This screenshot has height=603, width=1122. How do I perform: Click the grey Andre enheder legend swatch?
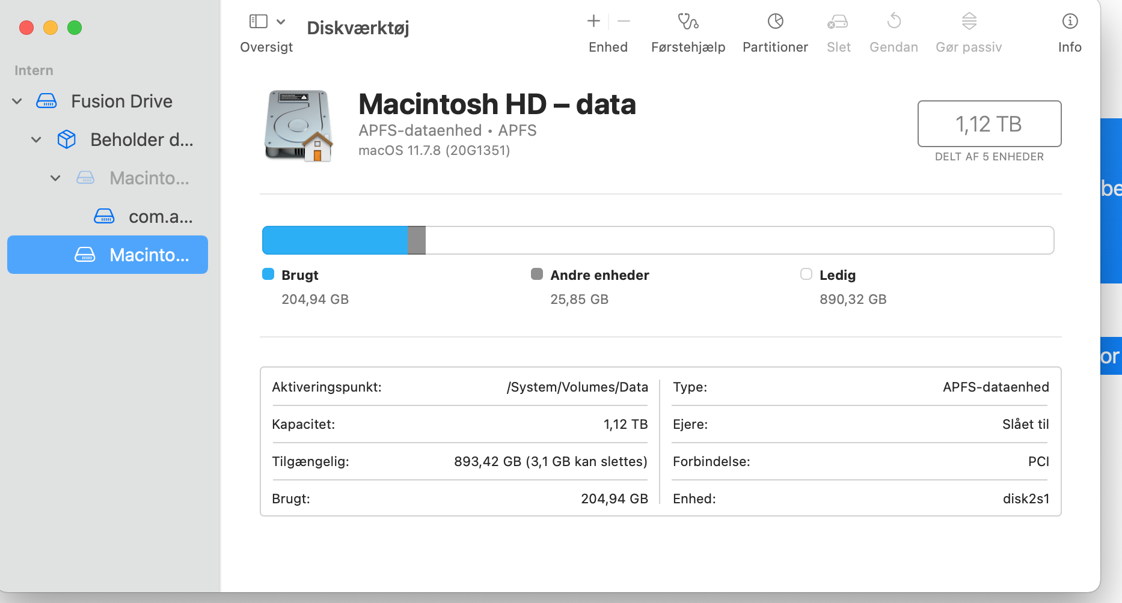coord(537,274)
